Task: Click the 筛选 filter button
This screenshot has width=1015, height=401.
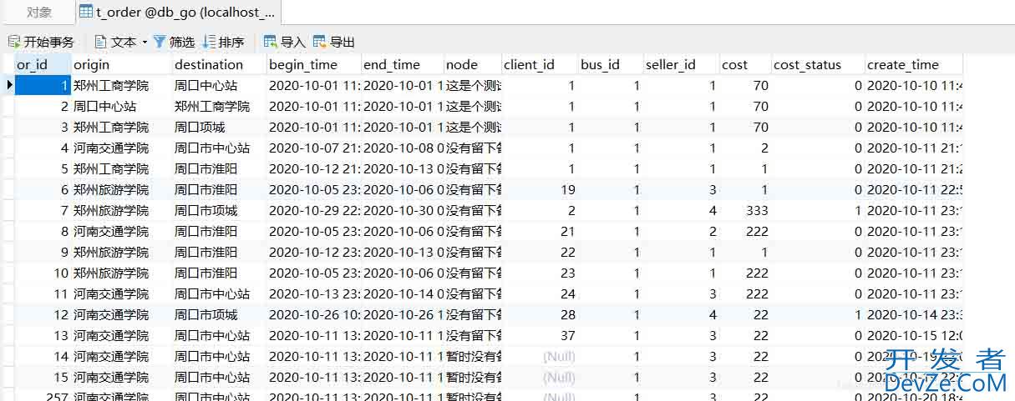Action: click(174, 42)
